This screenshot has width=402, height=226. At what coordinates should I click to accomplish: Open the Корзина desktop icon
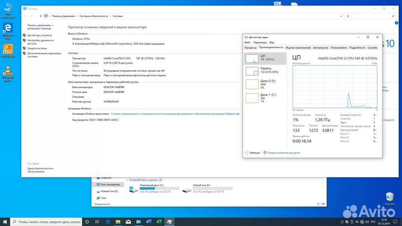[390, 197]
